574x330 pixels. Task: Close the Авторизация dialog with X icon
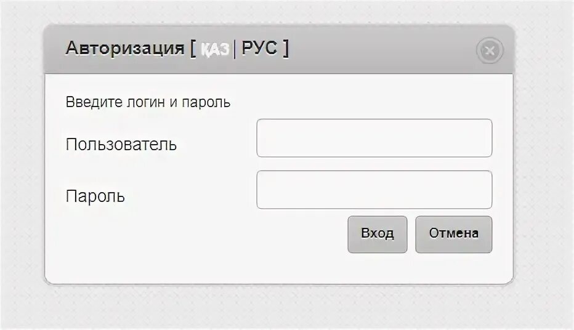(x=490, y=50)
